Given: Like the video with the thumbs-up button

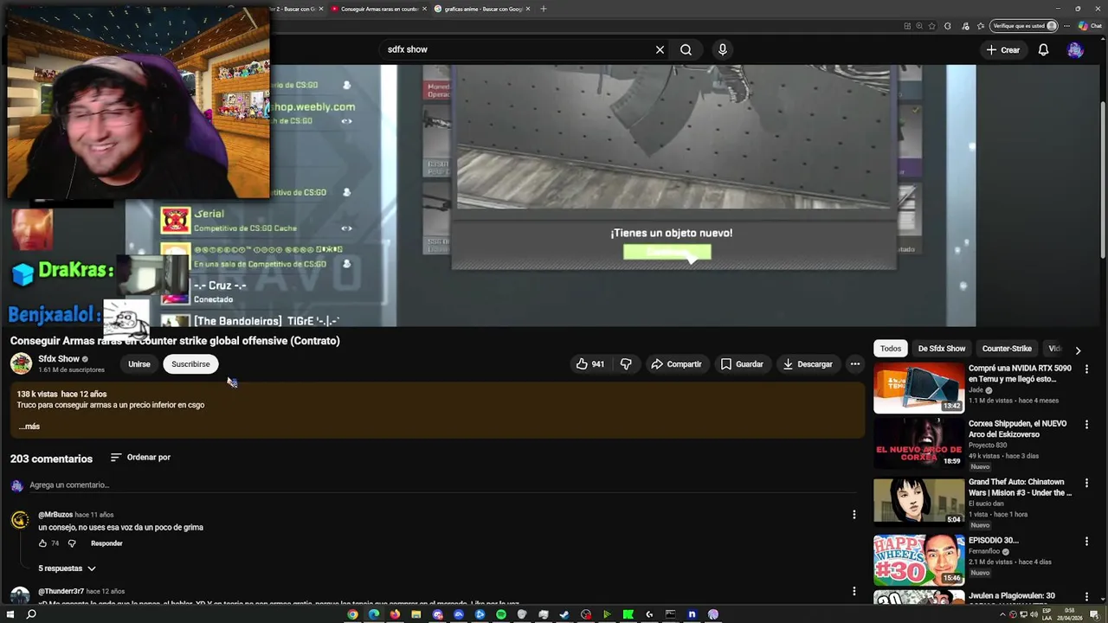Looking at the screenshot, I should 590,364.
